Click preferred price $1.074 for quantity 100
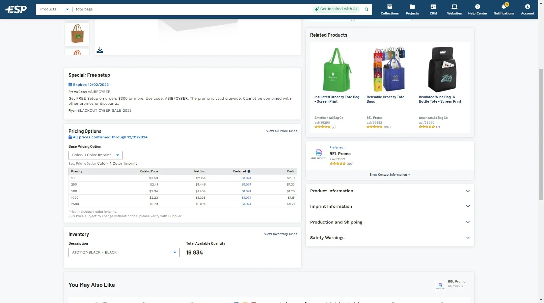The width and height of the screenshot is (544, 303). pos(246,178)
